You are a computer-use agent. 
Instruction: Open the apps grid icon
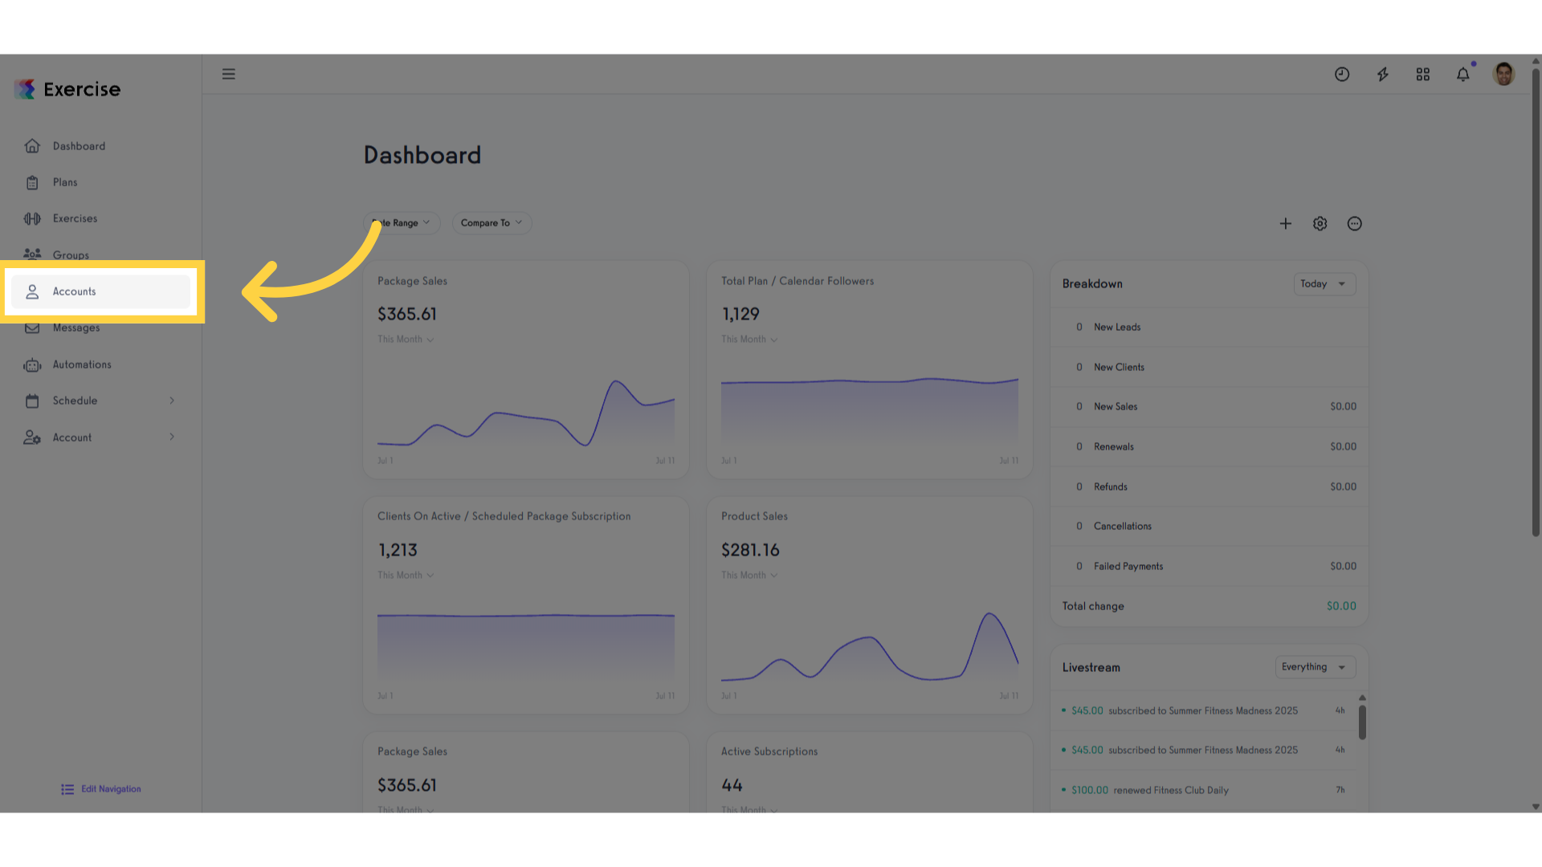[1423, 74]
